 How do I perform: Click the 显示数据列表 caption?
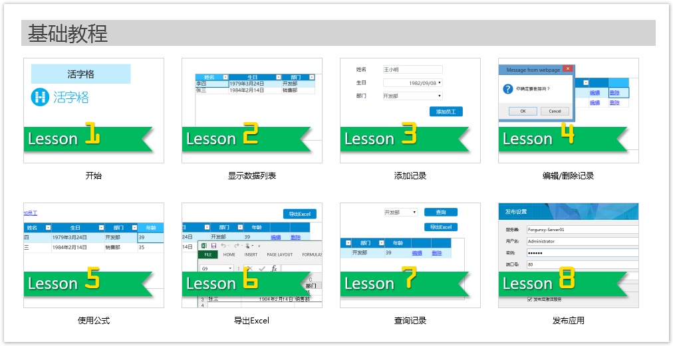click(252, 176)
